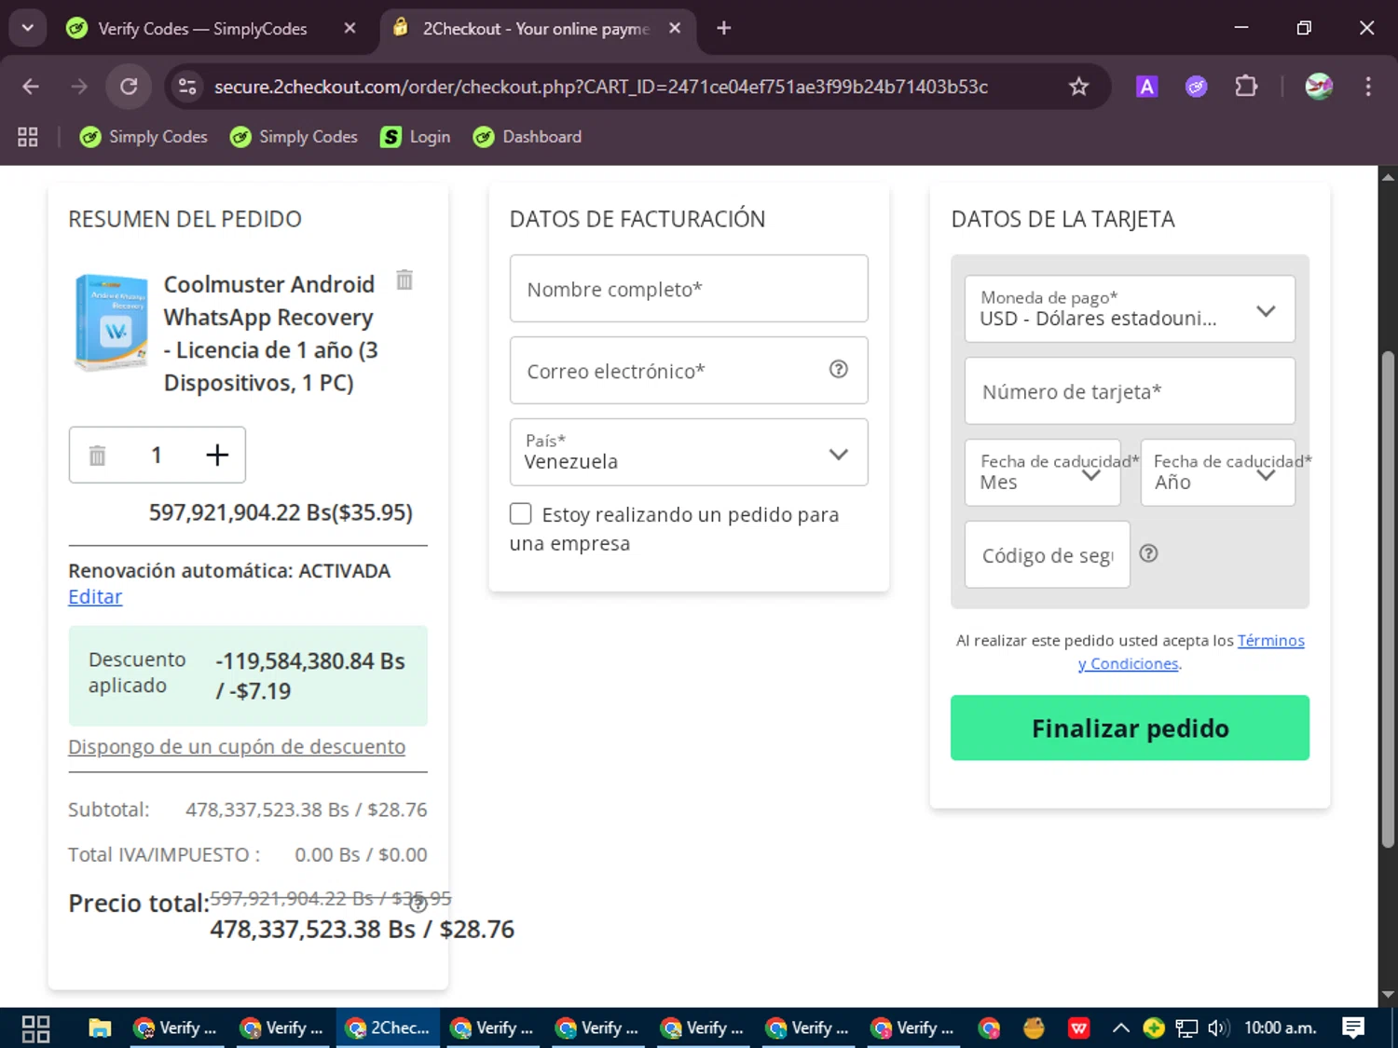Open site information icon in address bar
This screenshot has width=1398, height=1048.
tap(187, 87)
